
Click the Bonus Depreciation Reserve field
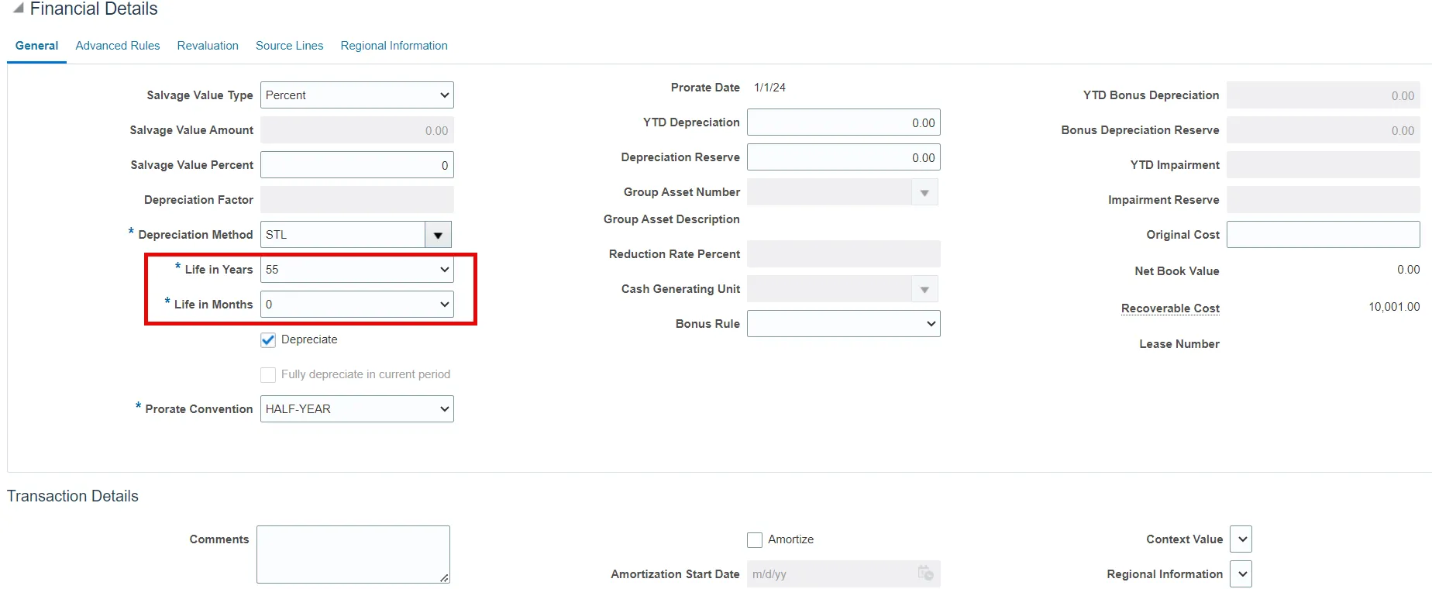(x=1324, y=130)
